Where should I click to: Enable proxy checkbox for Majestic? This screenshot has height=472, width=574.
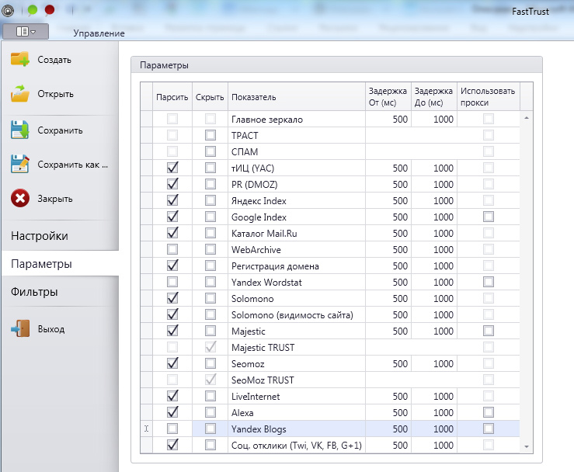[x=489, y=331]
